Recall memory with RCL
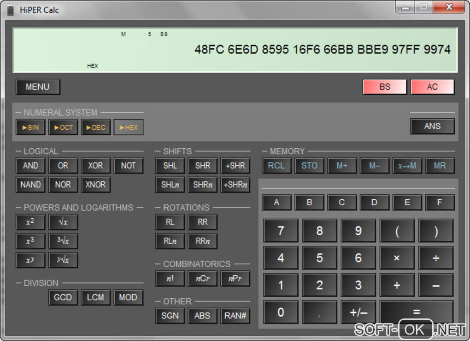The height and width of the screenshot is (341, 470). [276, 166]
